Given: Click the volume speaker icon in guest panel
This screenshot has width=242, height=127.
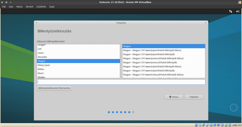Looking at the screenshot, I should [x=237, y=11].
